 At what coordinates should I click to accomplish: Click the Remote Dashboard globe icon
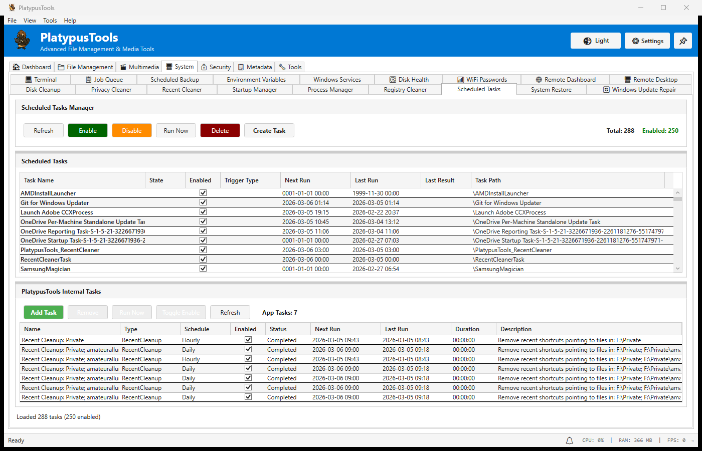(539, 80)
